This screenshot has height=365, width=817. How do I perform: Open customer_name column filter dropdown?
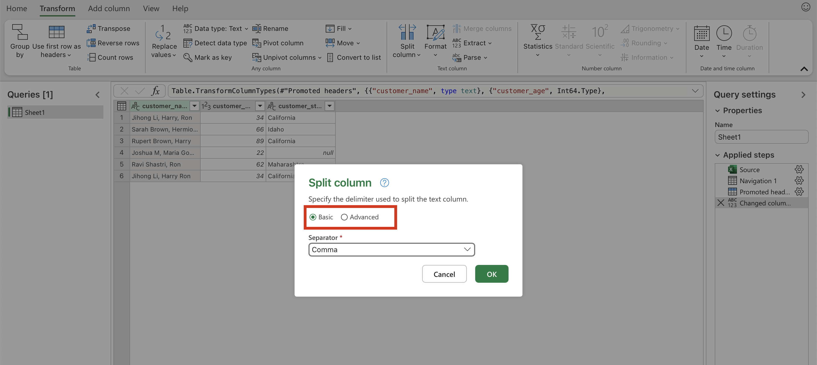click(x=194, y=106)
